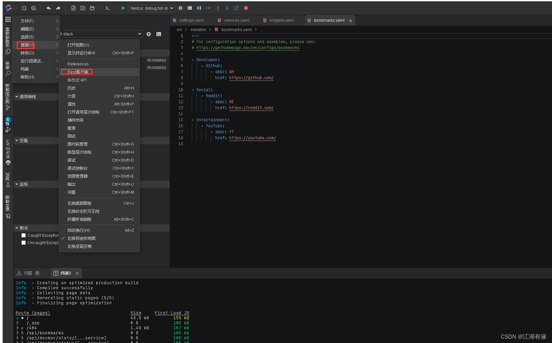The width and height of the screenshot is (552, 343).
Task: Click the skeleton breadcrumb segment
Action: [198, 30]
